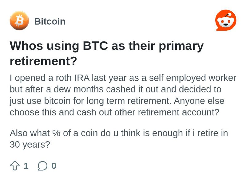
Task: Click the orange Bitcoin subreddit icon
Action: pos(19,21)
